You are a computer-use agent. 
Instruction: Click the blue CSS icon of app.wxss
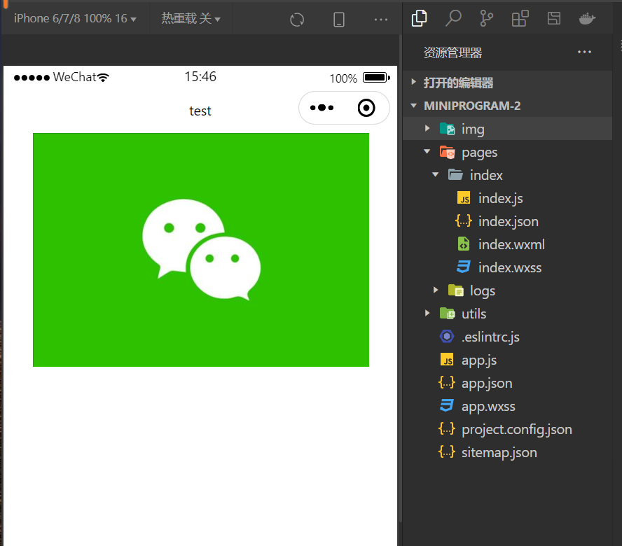point(447,405)
